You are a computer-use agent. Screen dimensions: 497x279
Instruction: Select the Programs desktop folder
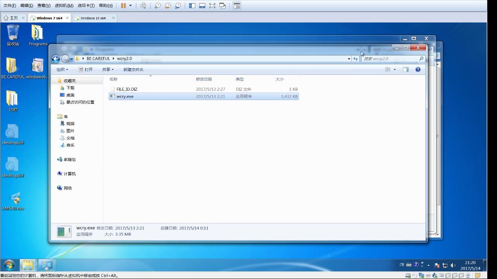[x=38, y=35]
